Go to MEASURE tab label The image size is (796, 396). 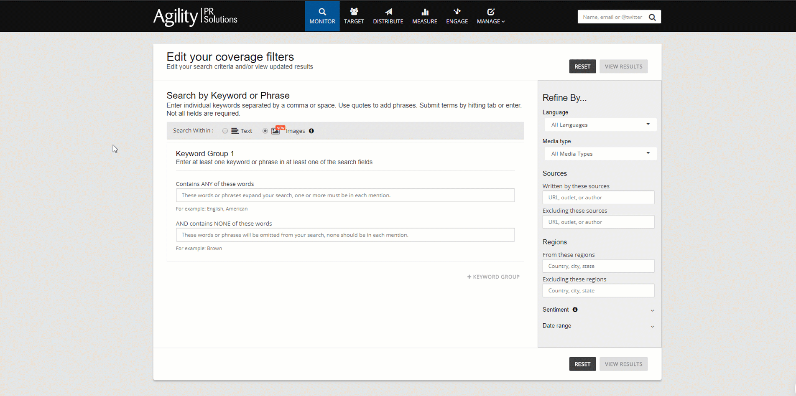(425, 21)
